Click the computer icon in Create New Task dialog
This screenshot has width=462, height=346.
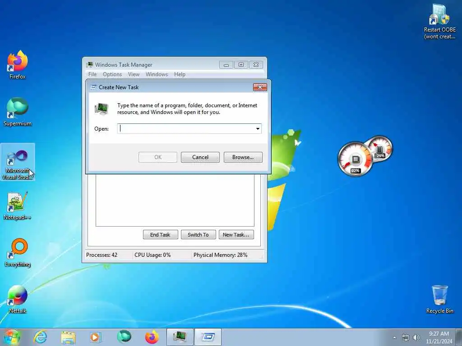point(102,109)
